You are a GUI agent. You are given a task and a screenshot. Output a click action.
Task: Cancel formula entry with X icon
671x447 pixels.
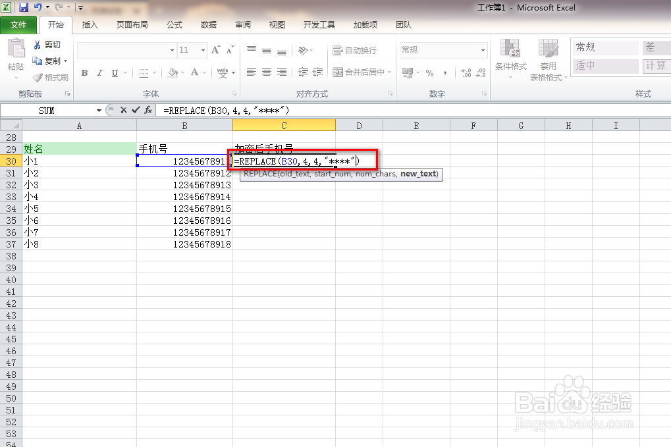click(x=124, y=110)
